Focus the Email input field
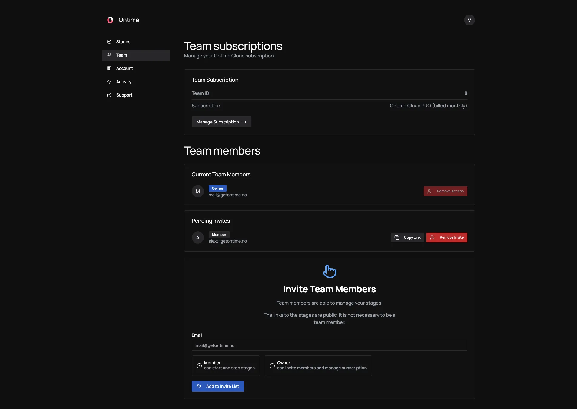This screenshot has height=409, width=577. (329, 345)
